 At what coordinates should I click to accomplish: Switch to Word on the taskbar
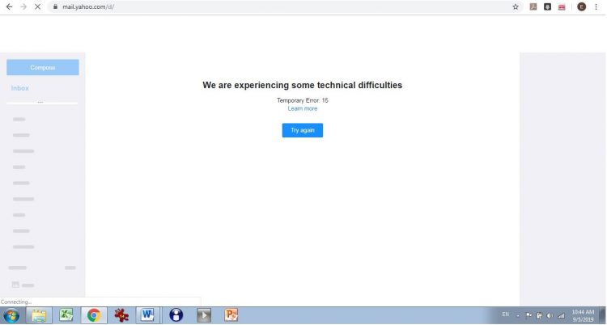[148, 316]
